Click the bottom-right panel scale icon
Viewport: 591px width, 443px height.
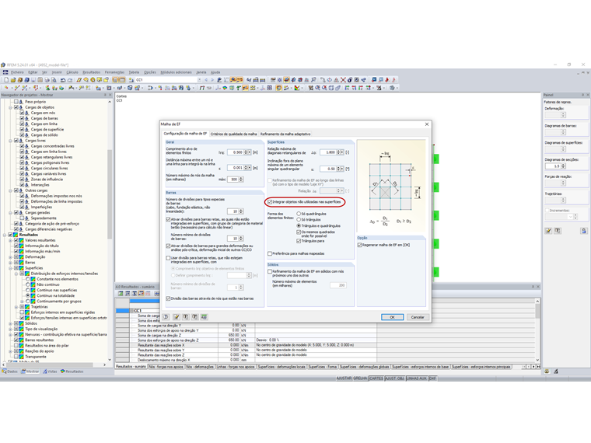[x=547, y=371]
